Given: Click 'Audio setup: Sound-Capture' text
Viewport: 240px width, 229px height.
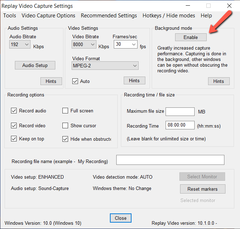Looking at the screenshot, I should pos(40,188).
